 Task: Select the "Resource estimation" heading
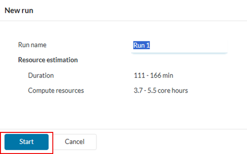[48, 60]
